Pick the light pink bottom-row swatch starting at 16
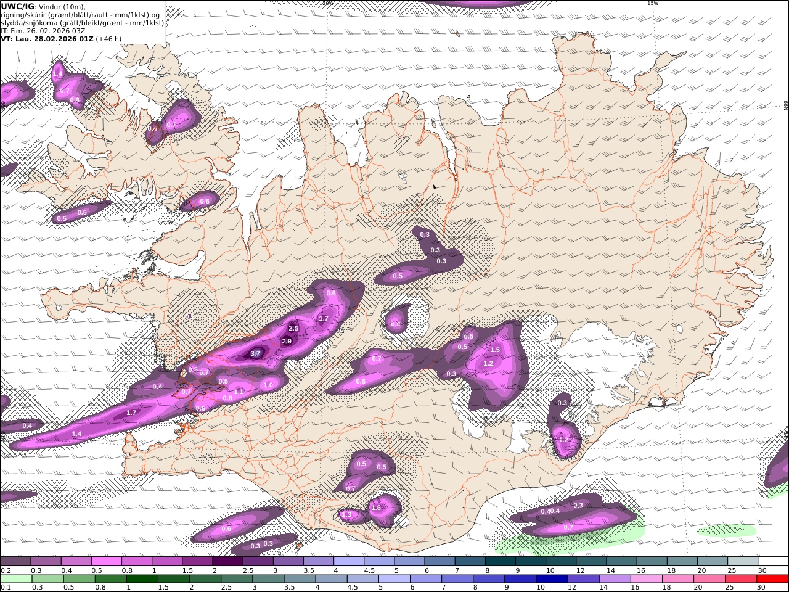This screenshot has width=789, height=592. tap(647, 578)
